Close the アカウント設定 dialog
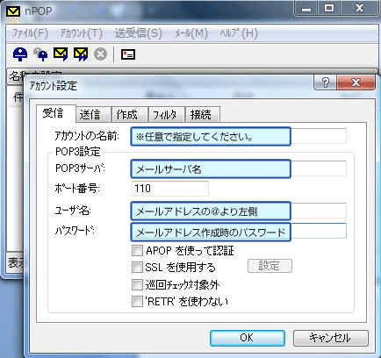The image size is (381, 358). 356,82
